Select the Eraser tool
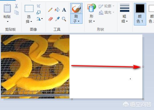 coord(51,19)
